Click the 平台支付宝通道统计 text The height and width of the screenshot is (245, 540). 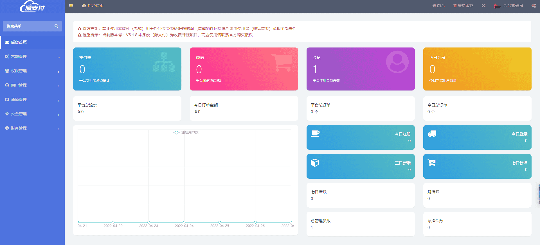click(94, 81)
